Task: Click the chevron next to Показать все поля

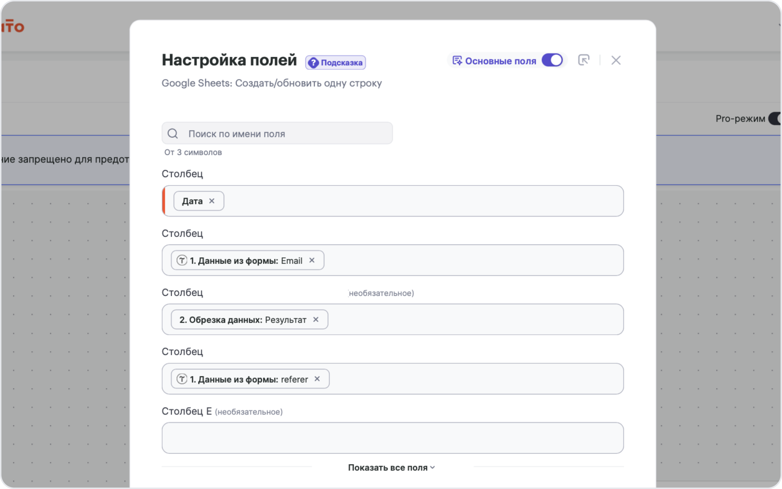Action: coord(433,468)
